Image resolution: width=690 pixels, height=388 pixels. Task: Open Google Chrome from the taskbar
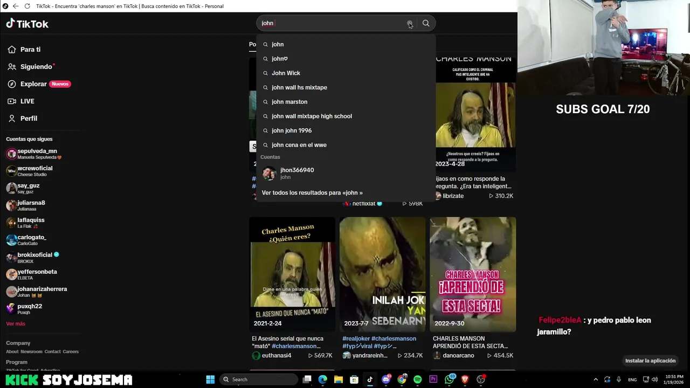pyautogui.click(x=402, y=379)
